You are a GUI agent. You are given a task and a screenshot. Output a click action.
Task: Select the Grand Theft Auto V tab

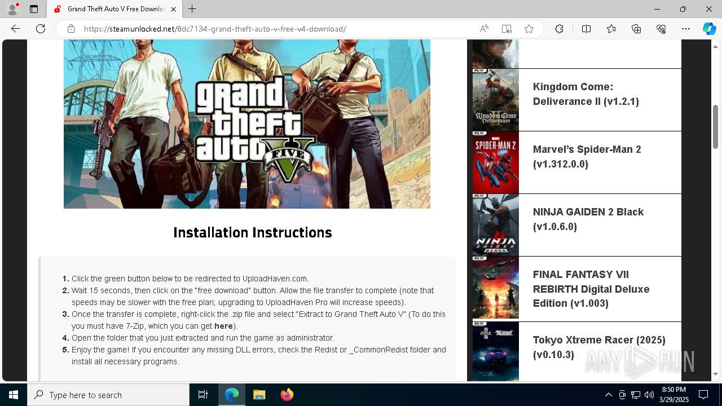[x=114, y=9]
